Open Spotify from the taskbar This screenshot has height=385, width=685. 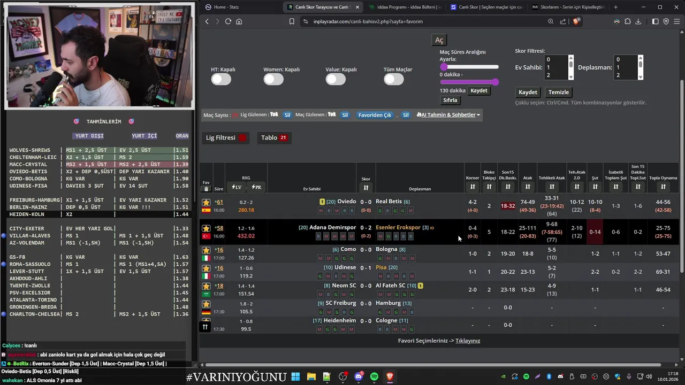374,376
